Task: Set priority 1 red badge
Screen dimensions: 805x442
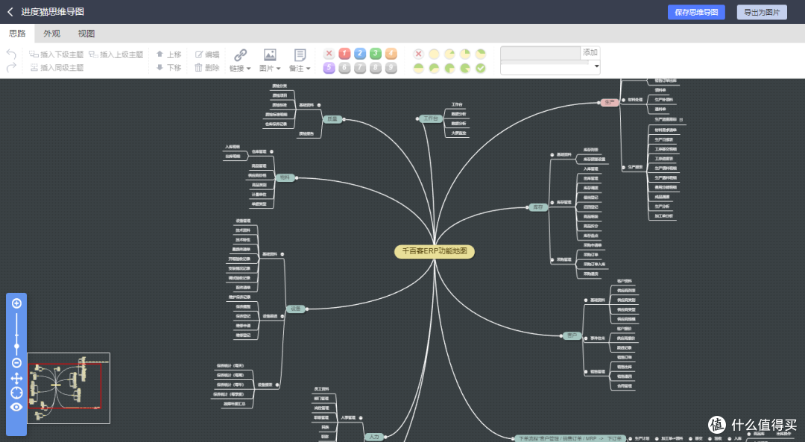Action: [344, 54]
